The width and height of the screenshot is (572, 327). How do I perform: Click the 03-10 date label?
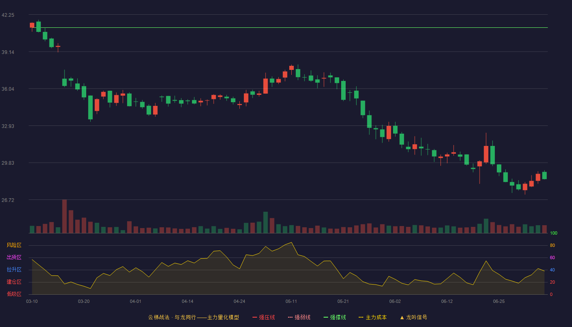click(x=32, y=301)
